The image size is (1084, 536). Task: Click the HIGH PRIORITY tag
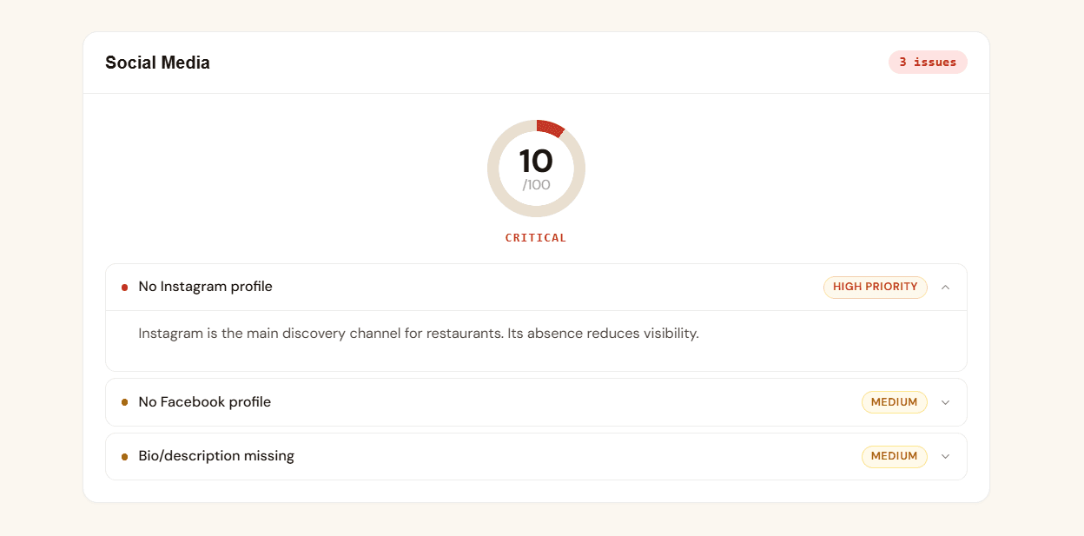point(876,287)
